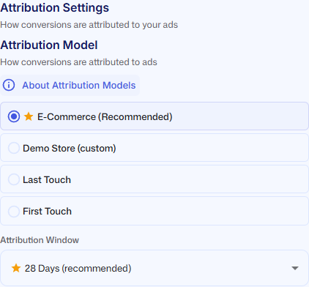Select the E-Commerce (Recommended) radio button

click(14, 116)
